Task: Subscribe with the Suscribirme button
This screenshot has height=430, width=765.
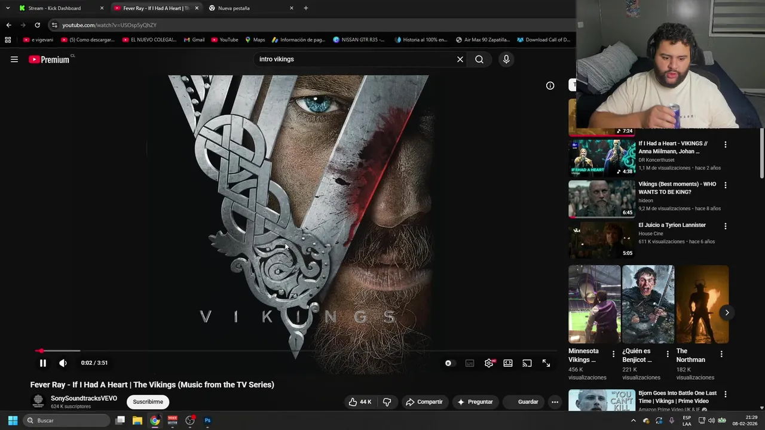Action: click(148, 402)
